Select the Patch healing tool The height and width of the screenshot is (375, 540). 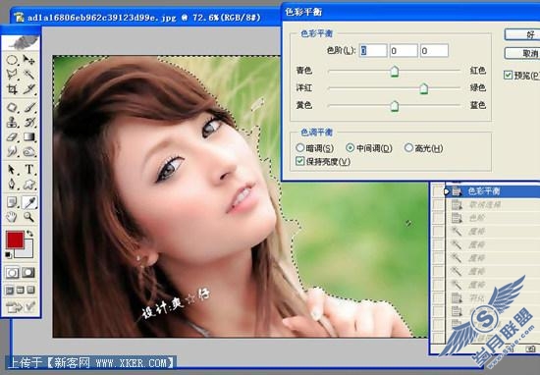coord(12,107)
